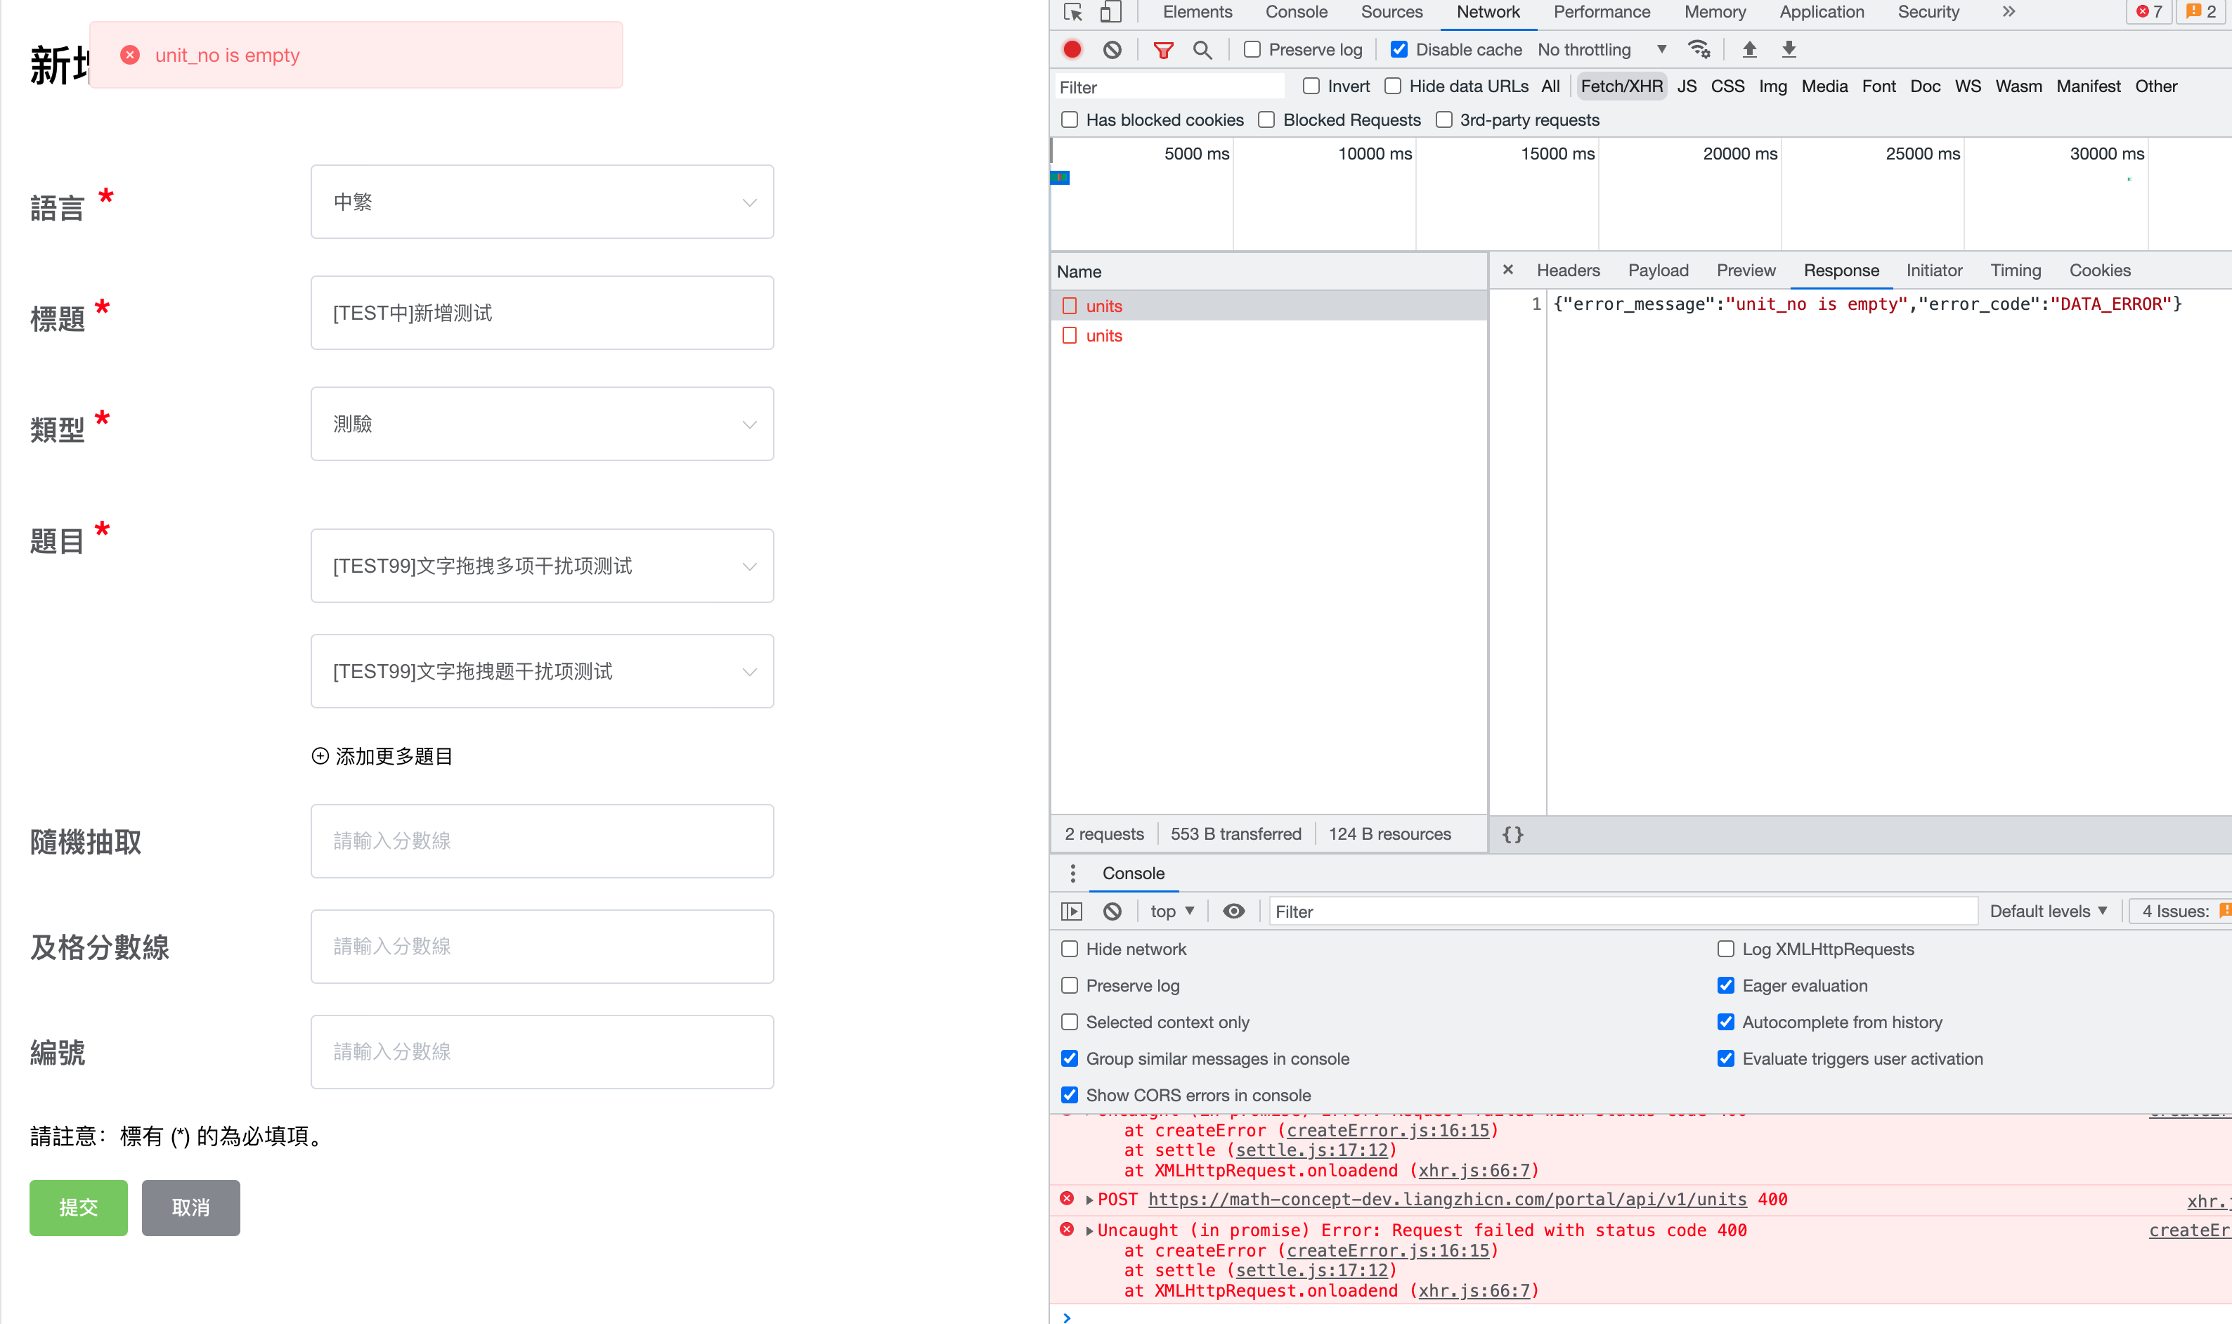Expand the POST units 400 message
Screen dimensions: 2232x1324
(1089, 1200)
